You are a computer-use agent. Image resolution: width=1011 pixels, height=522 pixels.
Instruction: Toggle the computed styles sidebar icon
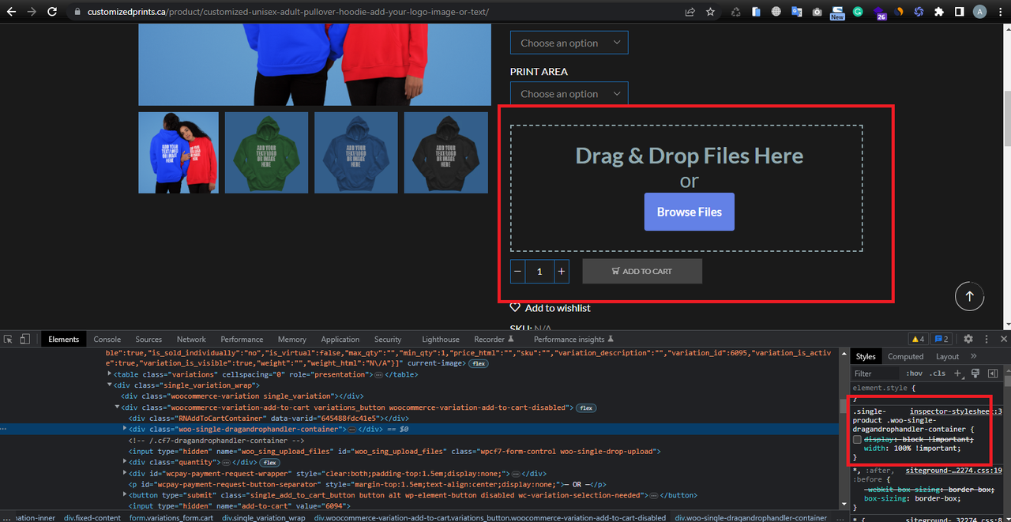click(x=993, y=373)
